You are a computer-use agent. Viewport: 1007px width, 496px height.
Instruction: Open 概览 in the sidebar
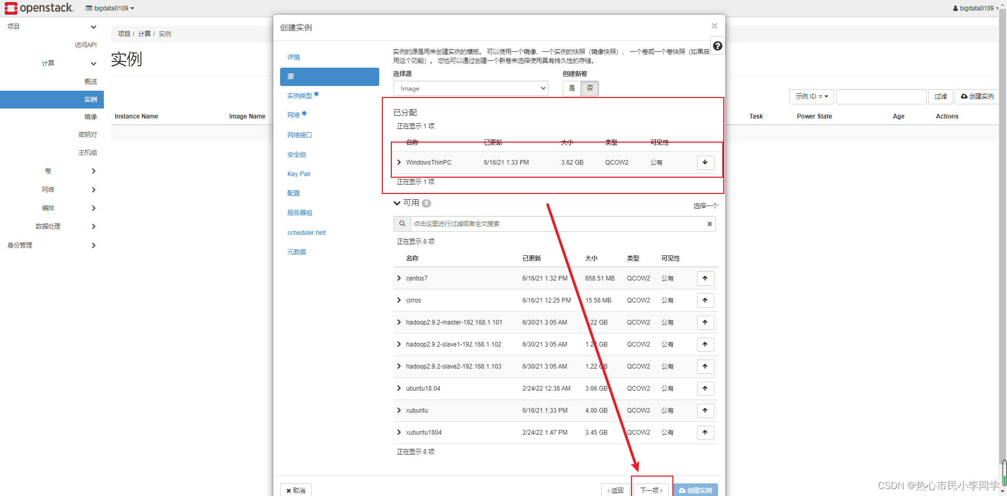(x=91, y=81)
